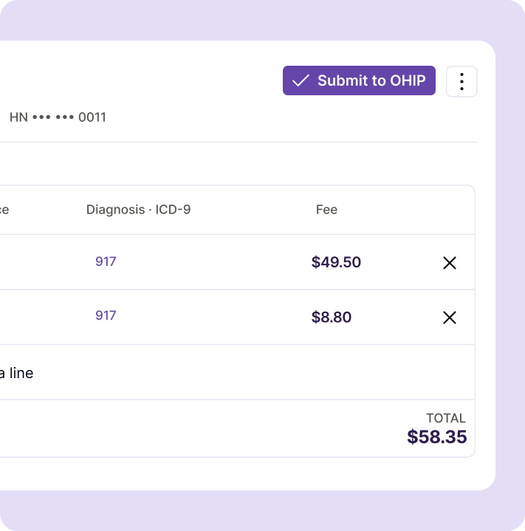Select the Diagnosis · ICD-9 column header
The image size is (525, 531).
(138, 210)
